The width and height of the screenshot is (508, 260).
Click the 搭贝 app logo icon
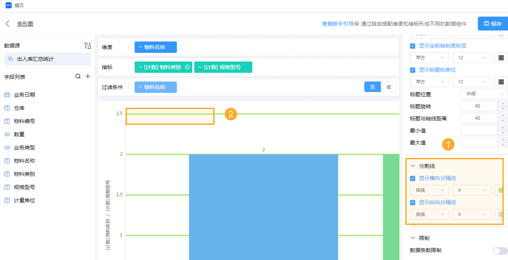click(8, 6)
